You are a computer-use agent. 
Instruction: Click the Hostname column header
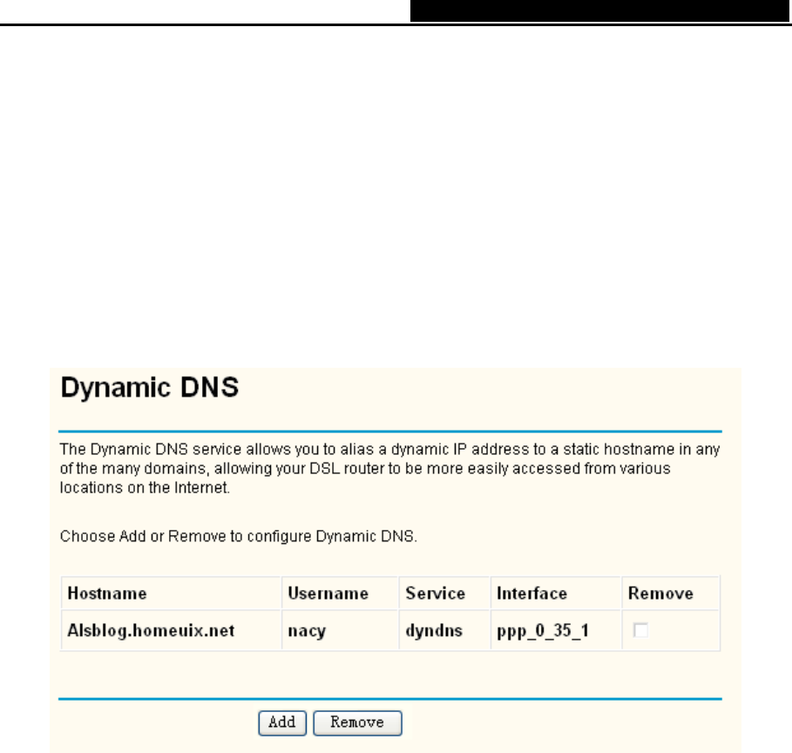(x=172, y=593)
